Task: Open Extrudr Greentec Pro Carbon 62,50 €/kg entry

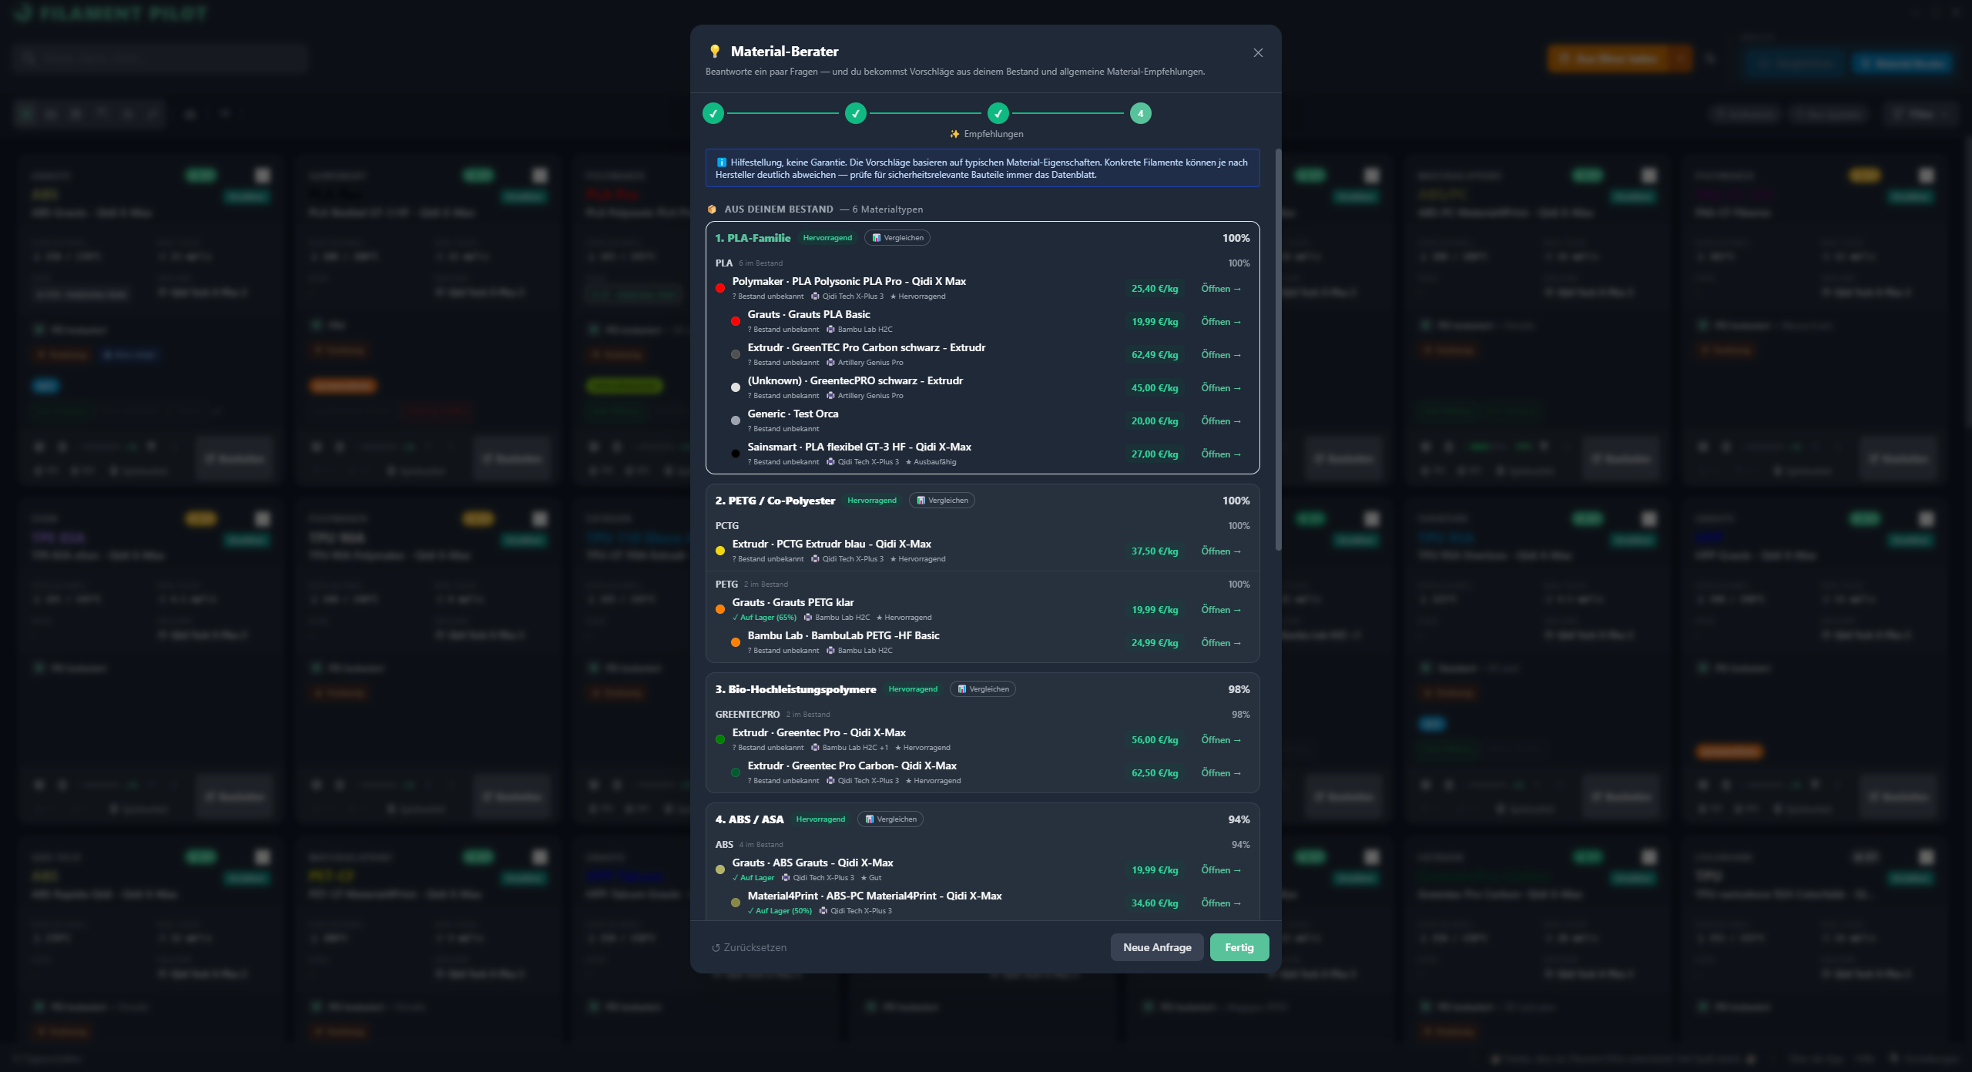Action: click(x=1221, y=773)
